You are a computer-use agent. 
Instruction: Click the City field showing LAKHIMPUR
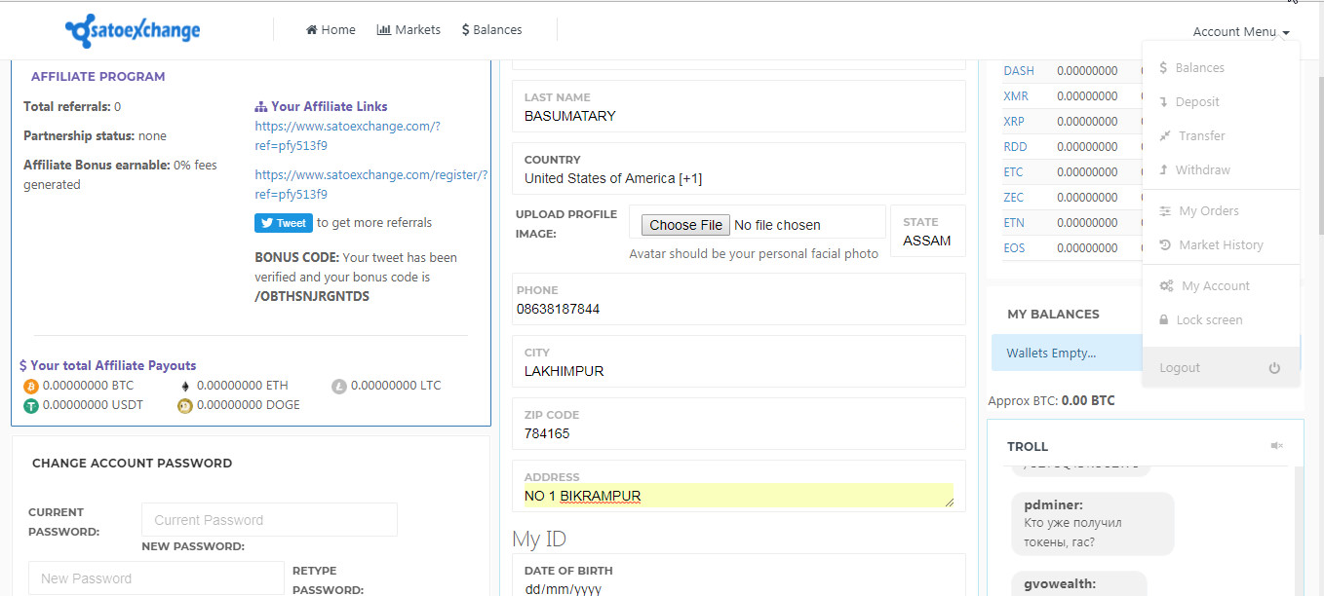(739, 361)
